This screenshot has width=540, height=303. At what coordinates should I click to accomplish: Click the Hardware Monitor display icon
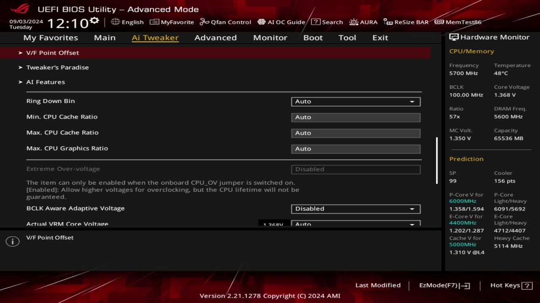click(x=454, y=37)
